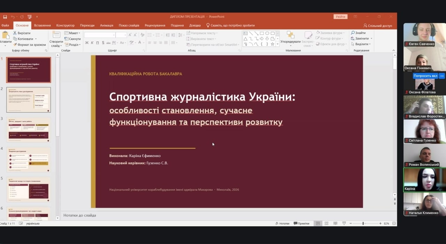The height and width of the screenshot is (244, 446).
Task: Open the font name combo box
Action: coord(100,35)
